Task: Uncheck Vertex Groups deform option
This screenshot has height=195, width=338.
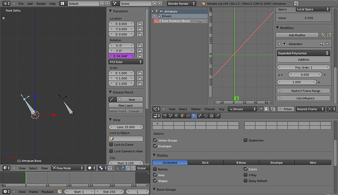Action: click(x=155, y=140)
